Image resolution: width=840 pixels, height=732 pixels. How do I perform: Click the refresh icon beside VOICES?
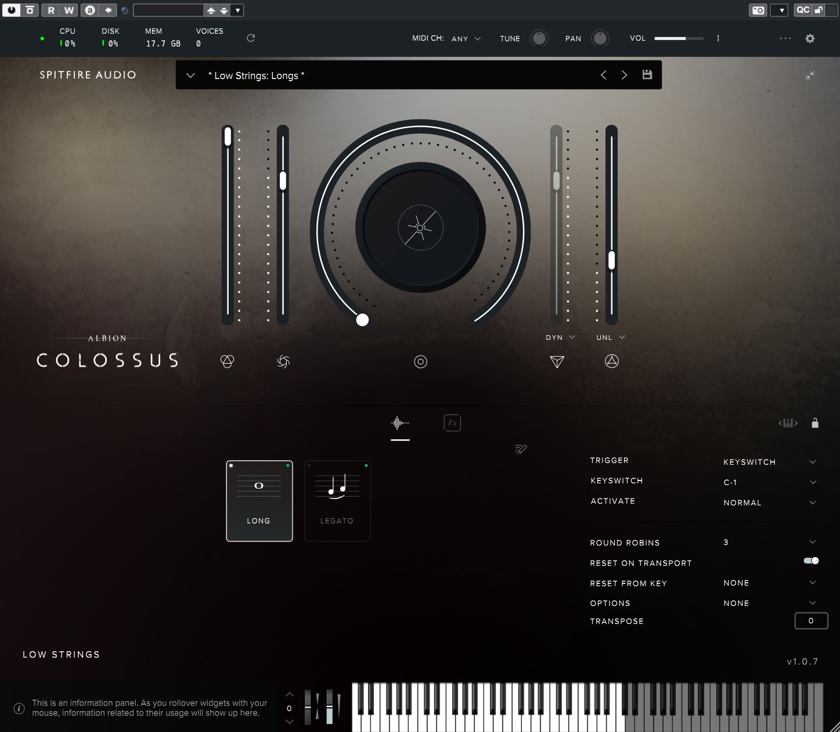[x=251, y=38]
